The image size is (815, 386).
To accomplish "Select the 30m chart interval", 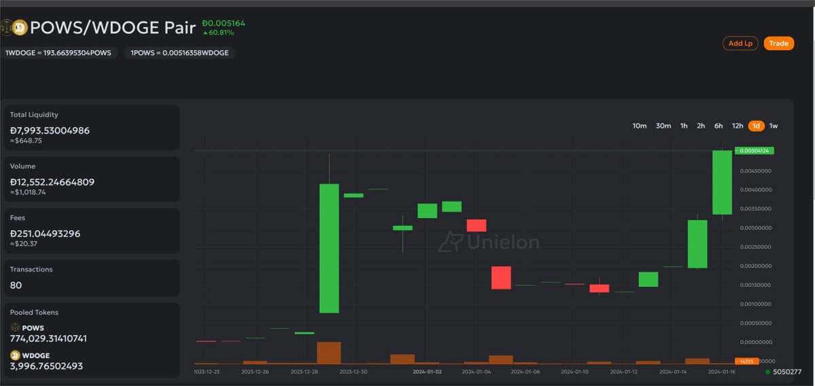I will pyautogui.click(x=664, y=126).
